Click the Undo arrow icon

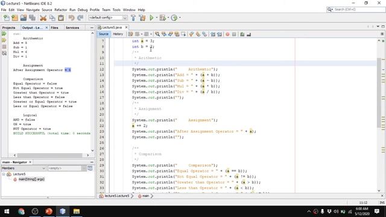[x=71, y=17]
